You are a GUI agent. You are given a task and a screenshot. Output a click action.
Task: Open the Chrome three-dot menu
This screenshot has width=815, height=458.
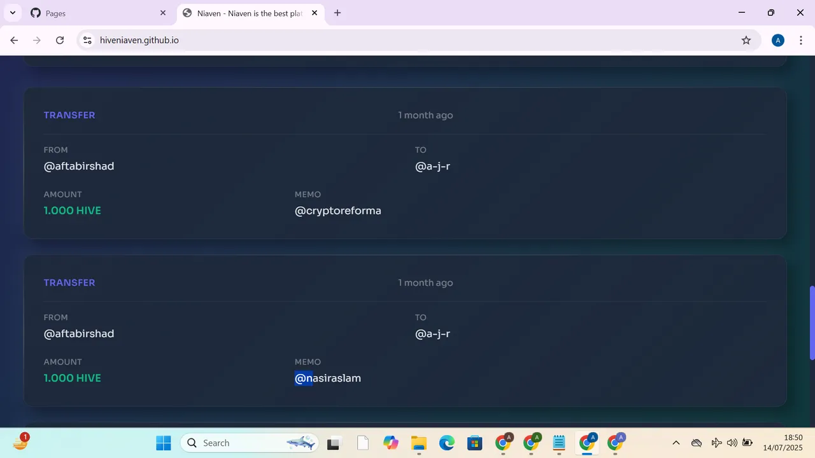click(800, 40)
